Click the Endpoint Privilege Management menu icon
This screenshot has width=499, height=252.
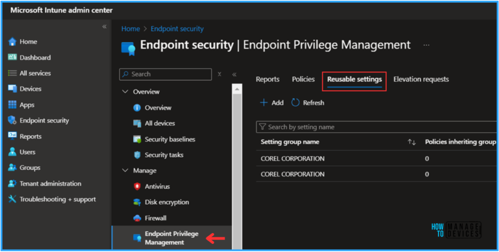[x=137, y=238]
